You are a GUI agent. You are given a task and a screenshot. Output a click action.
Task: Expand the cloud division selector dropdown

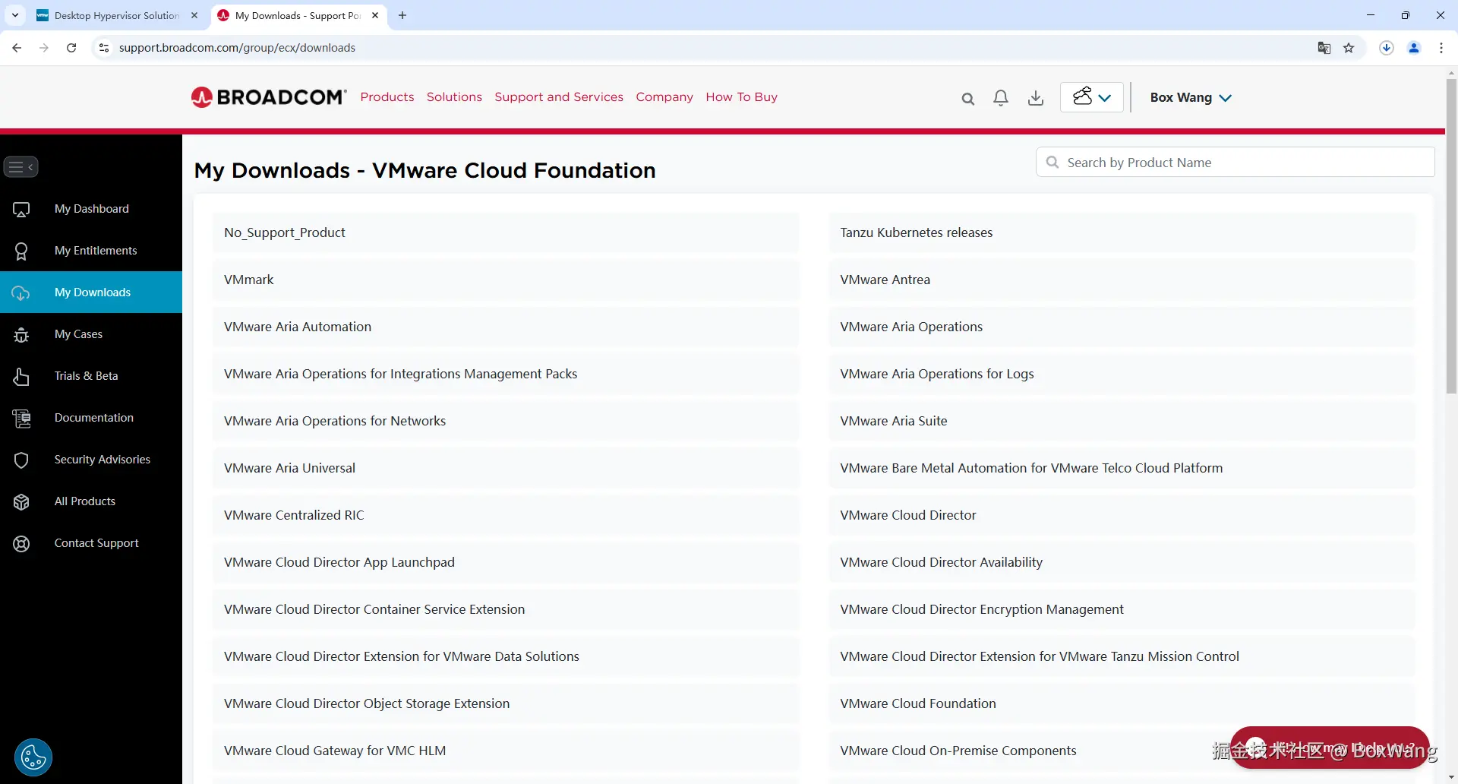(x=1091, y=97)
